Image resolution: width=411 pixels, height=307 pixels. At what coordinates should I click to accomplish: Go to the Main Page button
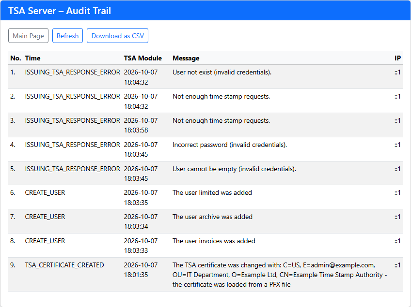[x=28, y=36]
